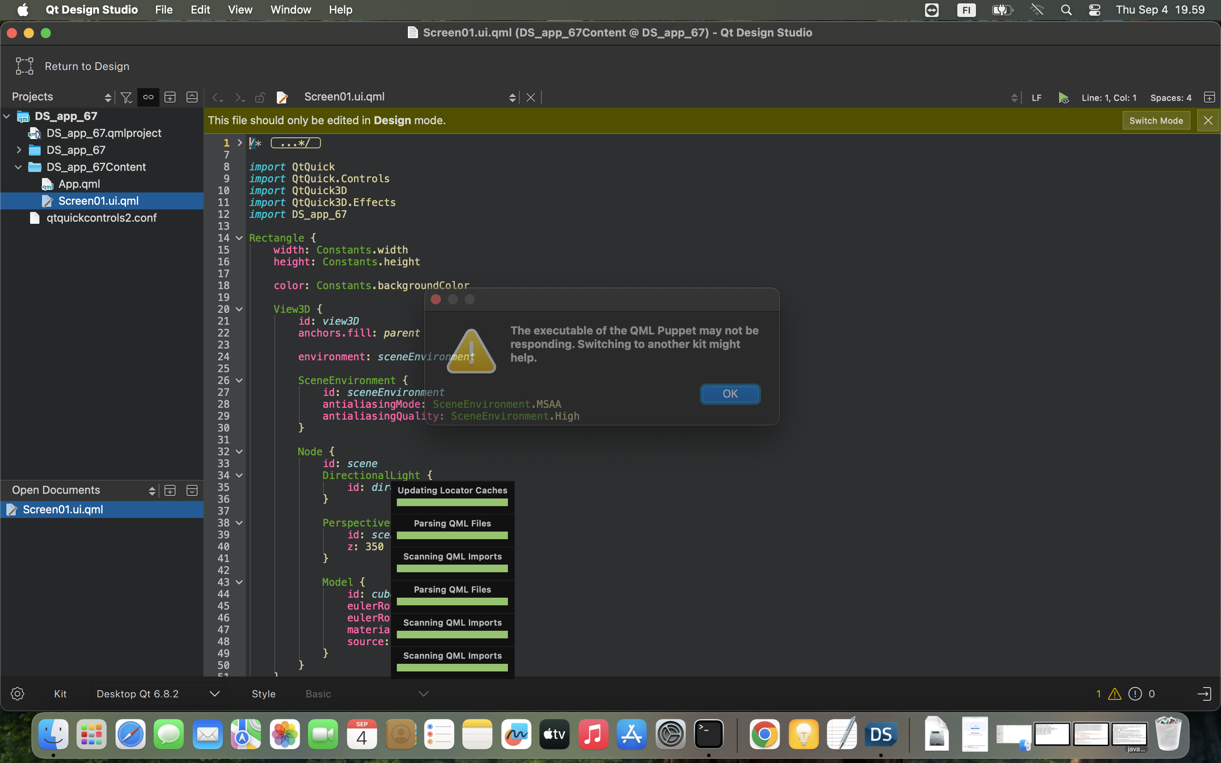Viewport: 1221px width, 763px height.
Task: Click the errors circle icon in status bar
Action: pos(1135,694)
